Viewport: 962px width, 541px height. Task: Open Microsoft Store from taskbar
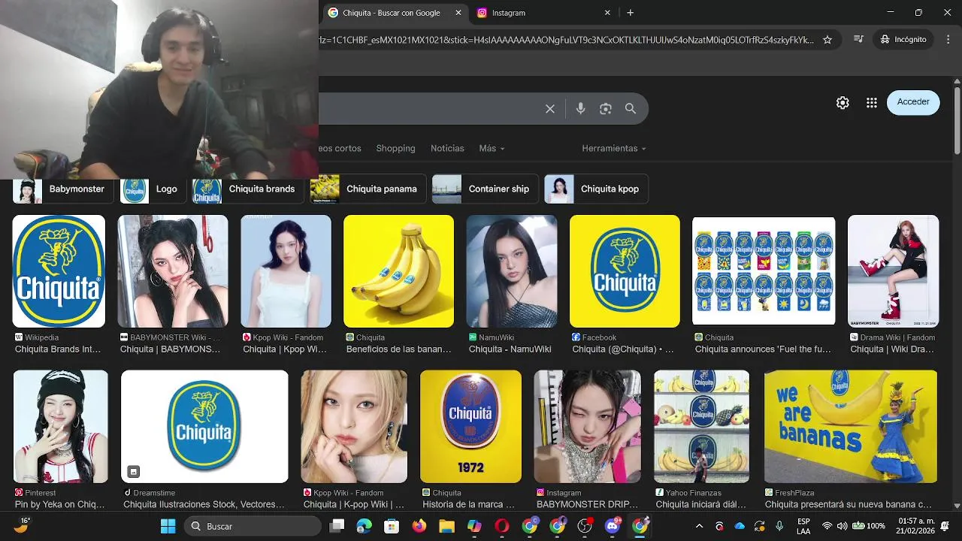[x=392, y=526]
